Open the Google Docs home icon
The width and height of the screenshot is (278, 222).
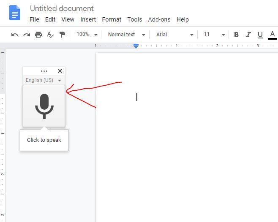(15, 13)
